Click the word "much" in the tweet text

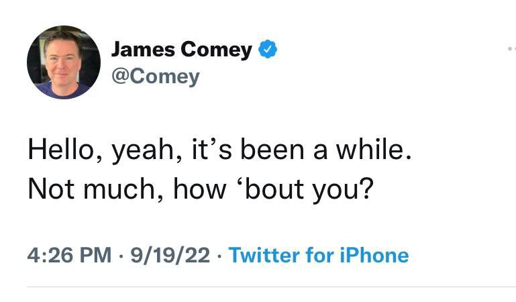pos(119,189)
